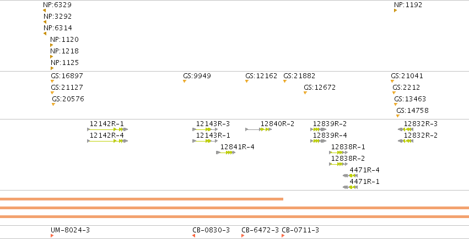This screenshot has height=239, width=469.
Task: Select triangle marker under GS:21882
Action: click(x=285, y=82)
